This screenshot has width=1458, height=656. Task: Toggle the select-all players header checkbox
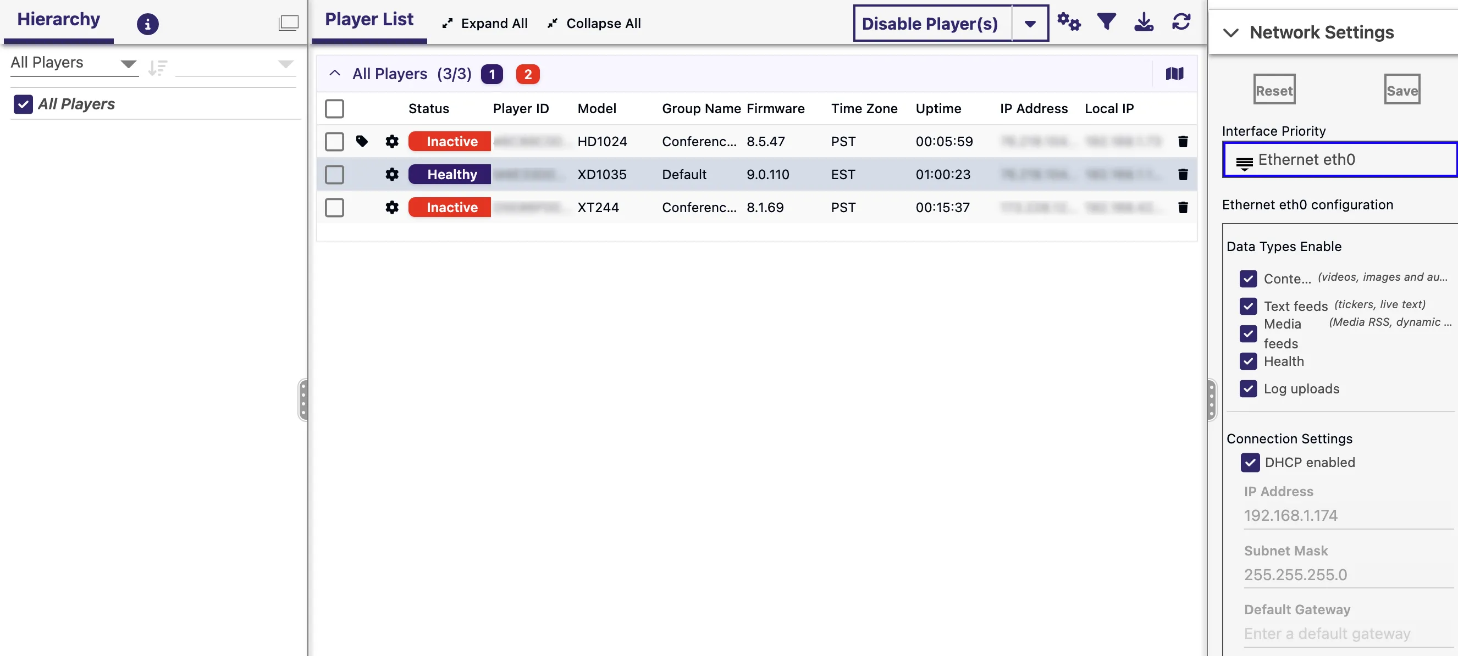coord(334,108)
